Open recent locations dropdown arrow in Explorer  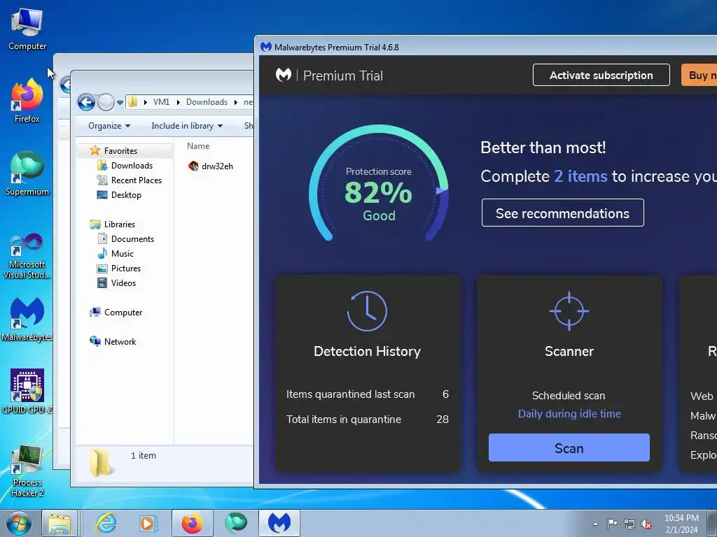coord(120,102)
